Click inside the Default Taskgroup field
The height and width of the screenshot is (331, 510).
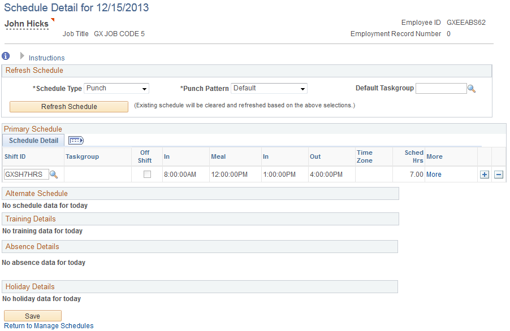(441, 88)
